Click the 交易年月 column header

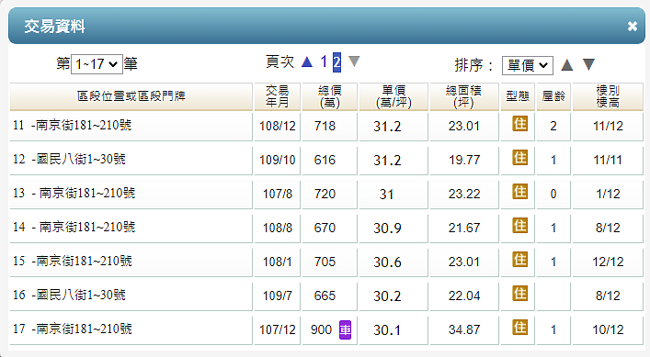pyautogui.click(x=278, y=96)
